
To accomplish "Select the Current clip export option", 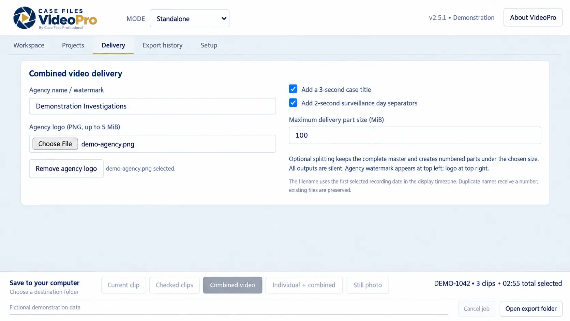I will click(123, 285).
